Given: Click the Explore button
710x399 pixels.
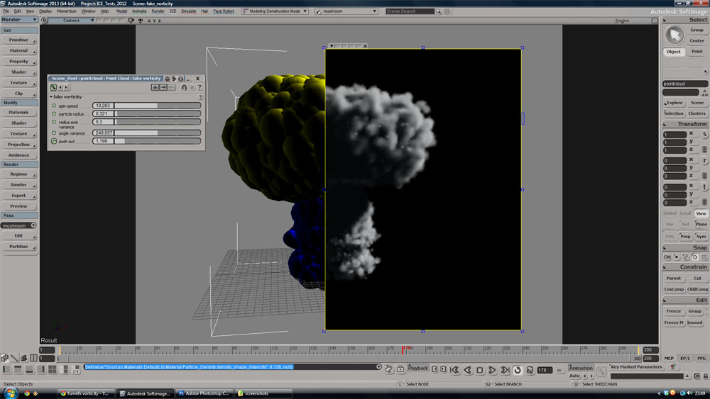Looking at the screenshot, I should [673, 103].
